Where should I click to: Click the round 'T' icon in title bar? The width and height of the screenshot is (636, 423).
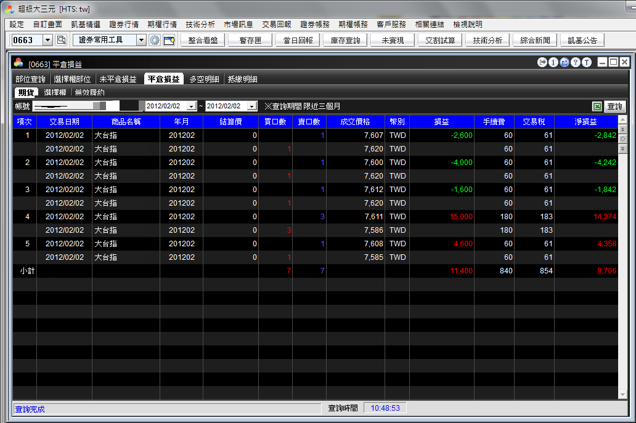[587, 62]
